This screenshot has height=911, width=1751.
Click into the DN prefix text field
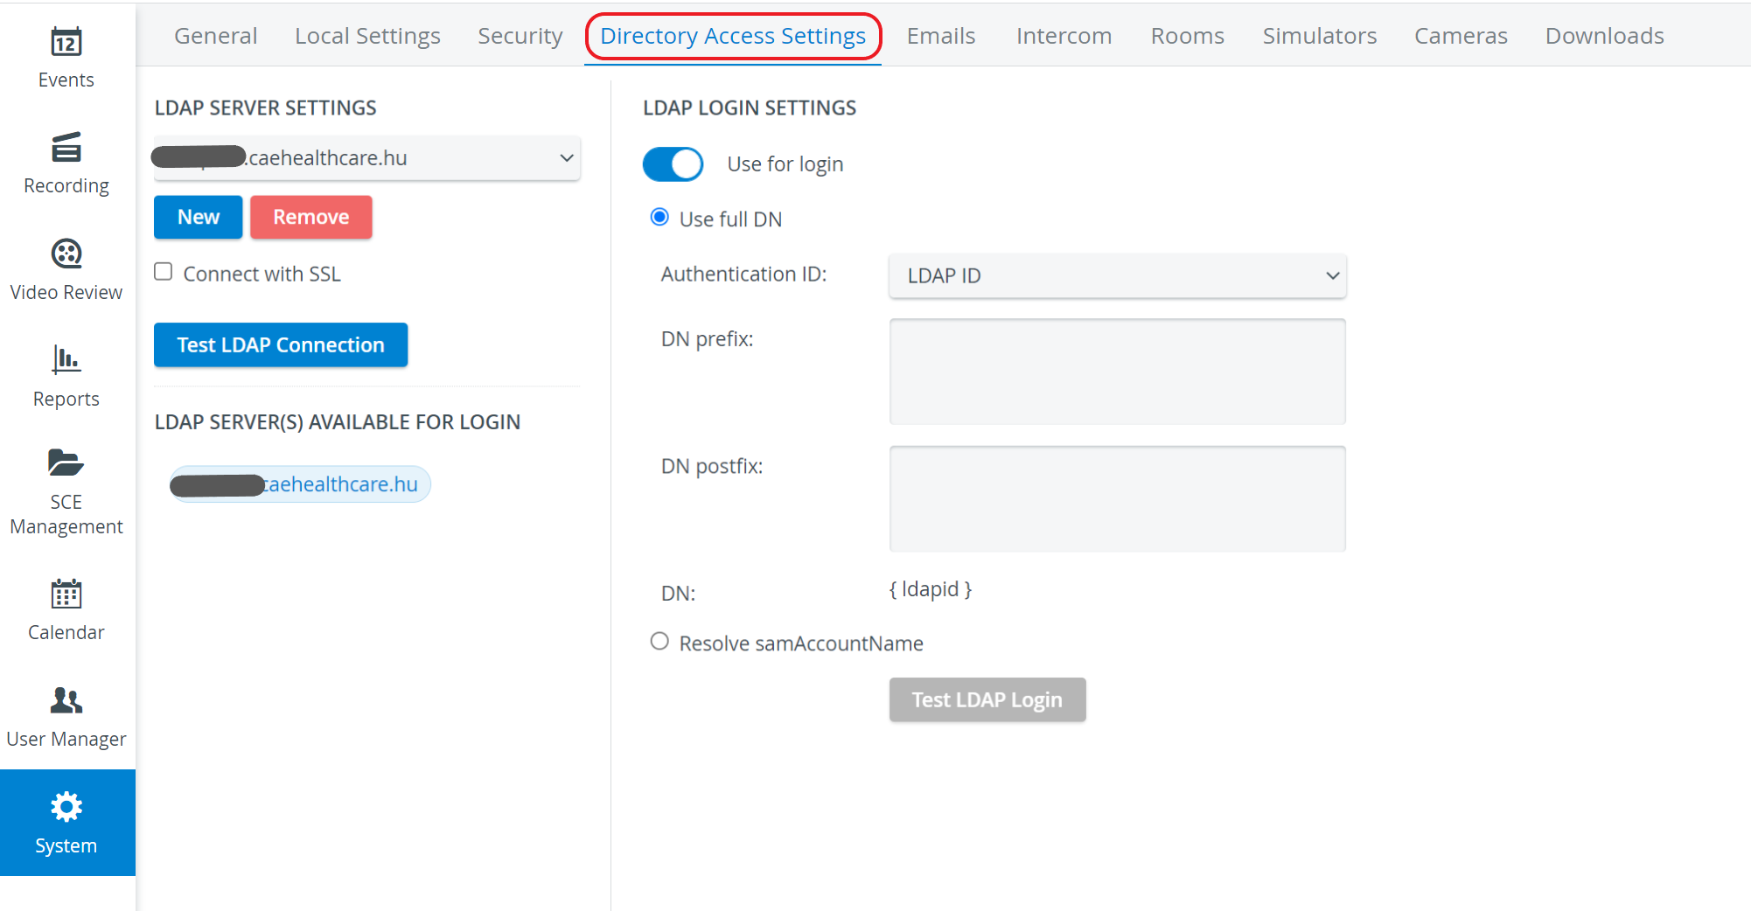click(1118, 372)
